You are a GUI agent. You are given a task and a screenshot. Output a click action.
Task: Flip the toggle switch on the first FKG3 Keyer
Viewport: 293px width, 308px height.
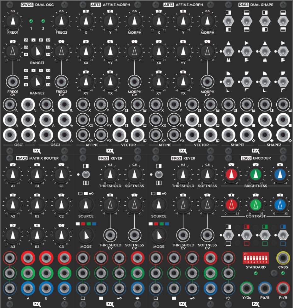(86, 174)
